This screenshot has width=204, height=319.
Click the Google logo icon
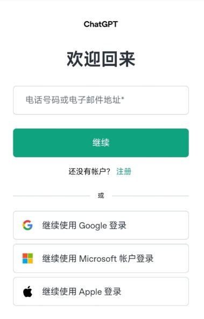[x=27, y=225]
